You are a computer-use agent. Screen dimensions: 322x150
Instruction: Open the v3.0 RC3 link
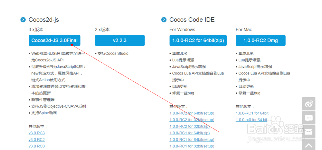tap(37, 133)
